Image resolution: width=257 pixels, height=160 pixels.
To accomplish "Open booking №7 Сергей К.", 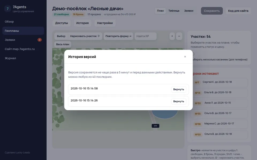I will point(219,82).
